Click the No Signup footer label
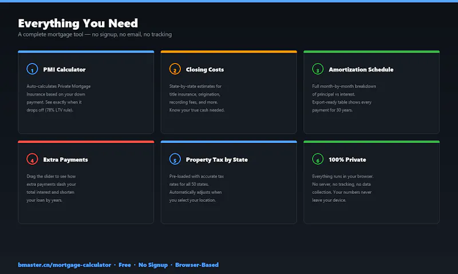458x274 pixels. point(153,265)
